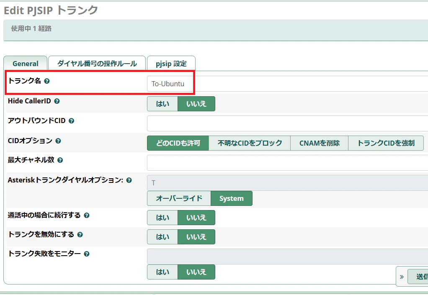Set トランクを無効にする to はい
The image size is (428, 295).
[x=162, y=237]
